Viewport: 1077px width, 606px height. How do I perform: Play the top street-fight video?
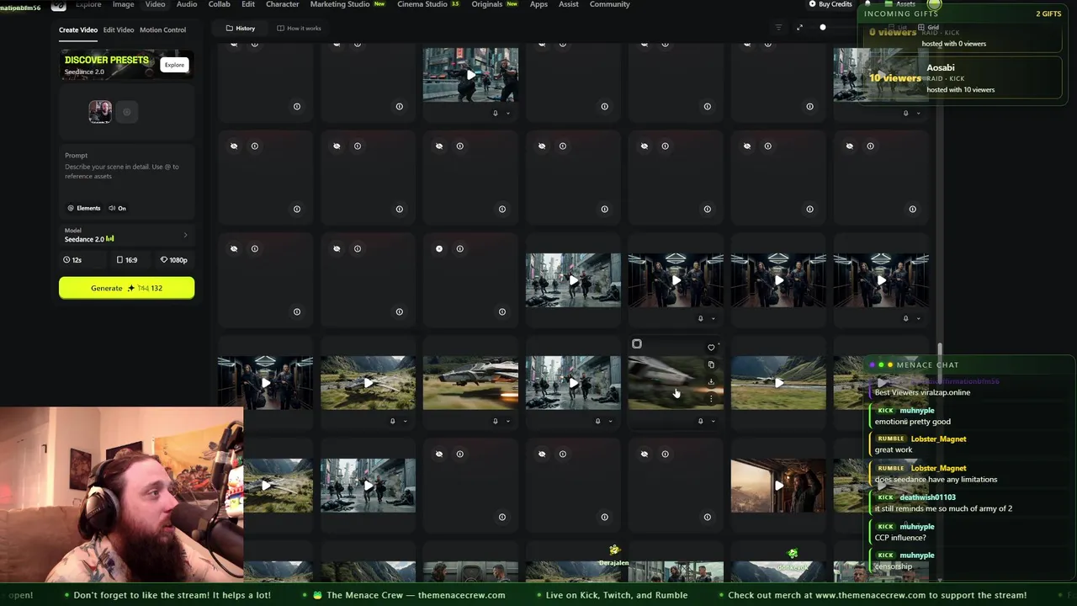[x=470, y=75]
